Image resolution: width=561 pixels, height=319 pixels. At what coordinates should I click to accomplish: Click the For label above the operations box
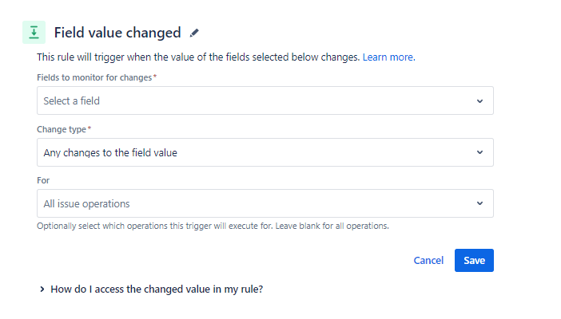(x=43, y=180)
